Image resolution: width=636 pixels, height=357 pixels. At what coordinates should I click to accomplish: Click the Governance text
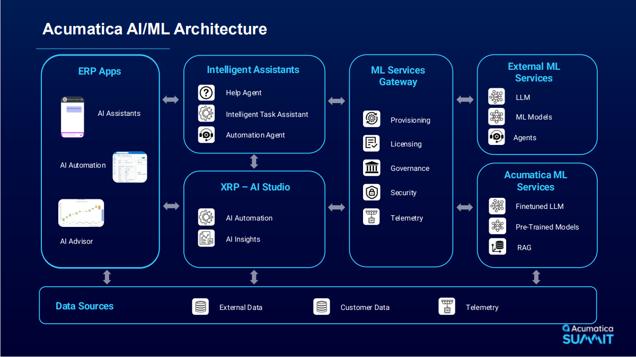click(x=410, y=168)
